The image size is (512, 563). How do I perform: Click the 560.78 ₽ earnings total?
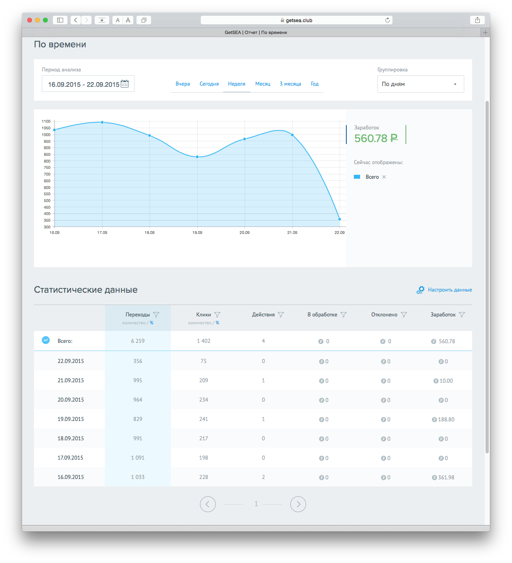click(376, 138)
